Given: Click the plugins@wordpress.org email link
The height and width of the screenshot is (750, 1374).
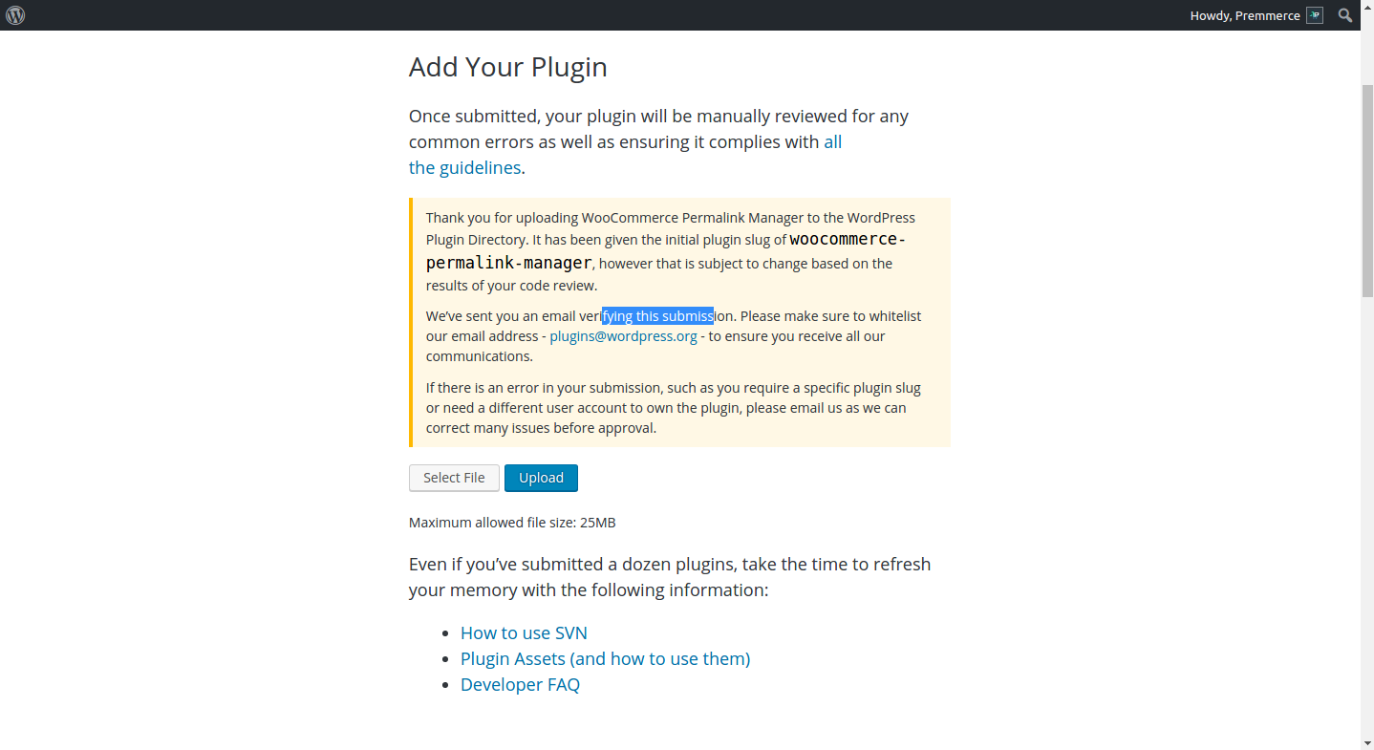Looking at the screenshot, I should (x=623, y=336).
